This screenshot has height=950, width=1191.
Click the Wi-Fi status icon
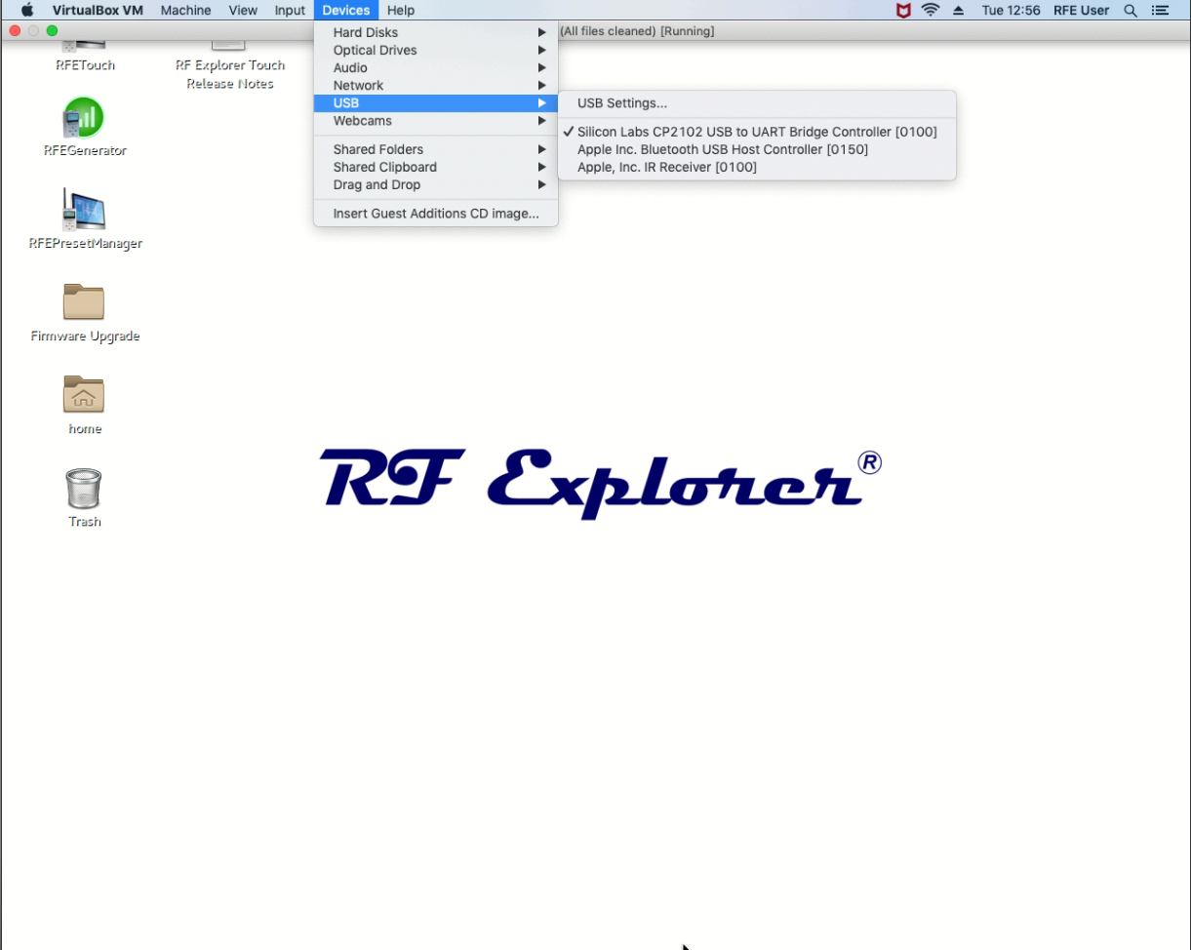(931, 11)
